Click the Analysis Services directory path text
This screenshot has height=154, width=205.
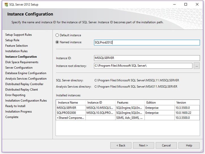coord(136,86)
